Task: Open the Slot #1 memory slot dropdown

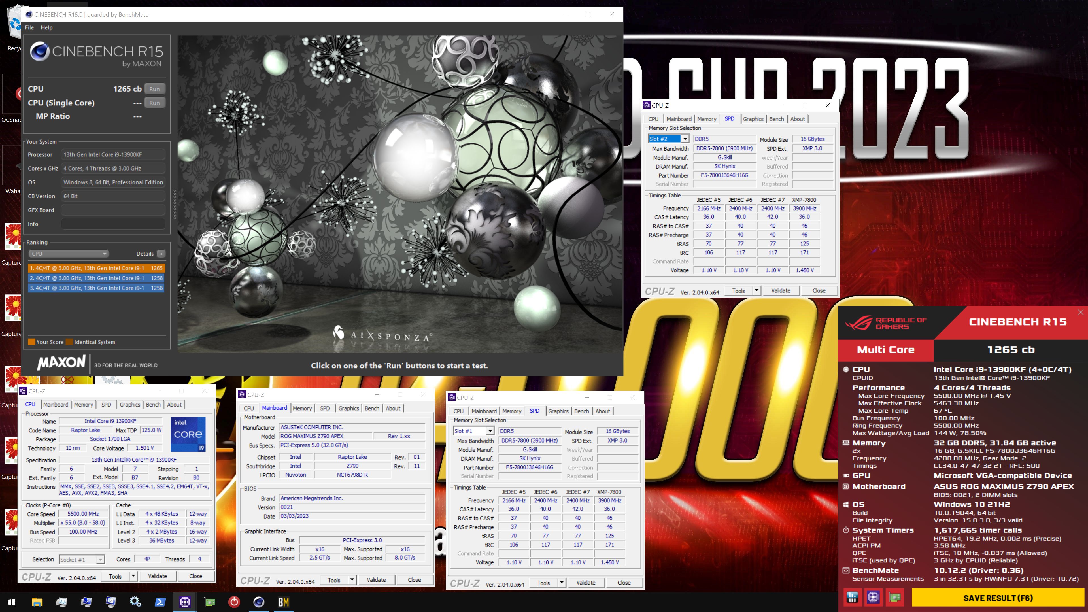Action: pyautogui.click(x=490, y=431)
